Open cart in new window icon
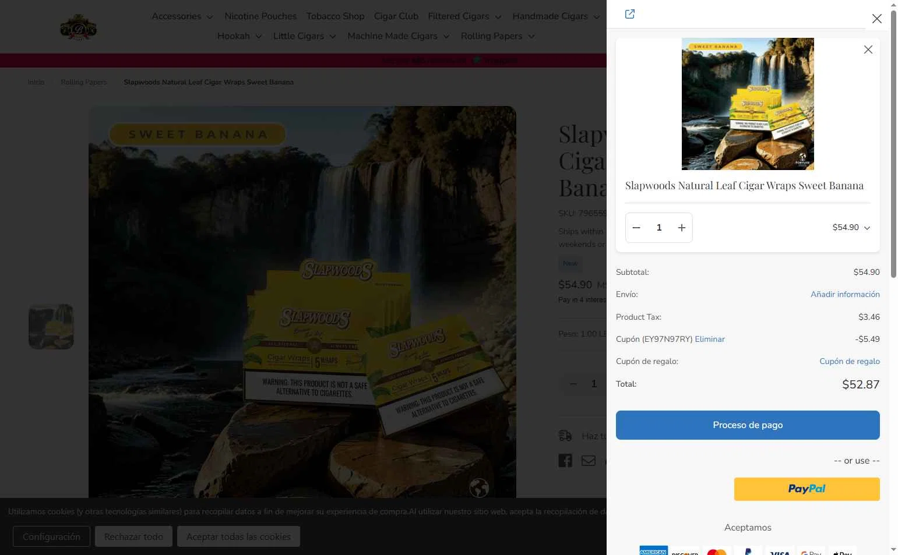The width and height of the screenshot is (898, 555). point(630,14)
